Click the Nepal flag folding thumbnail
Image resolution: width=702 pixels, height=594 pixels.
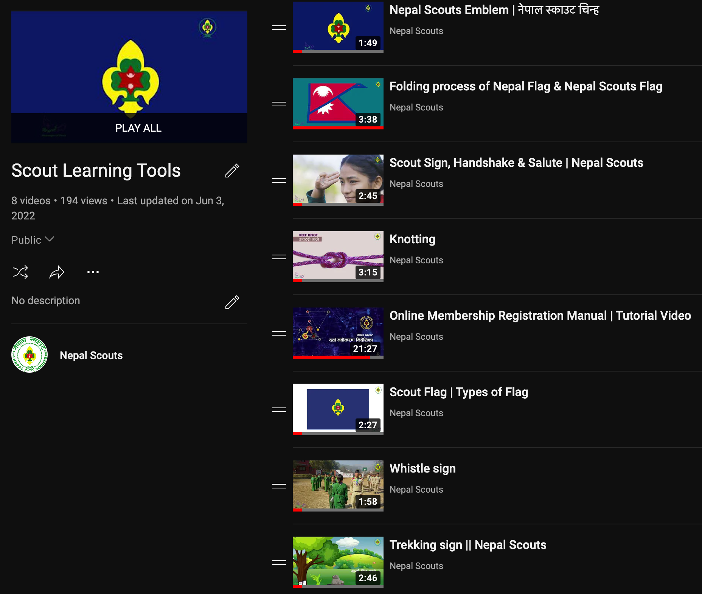[x=338, y=104]
